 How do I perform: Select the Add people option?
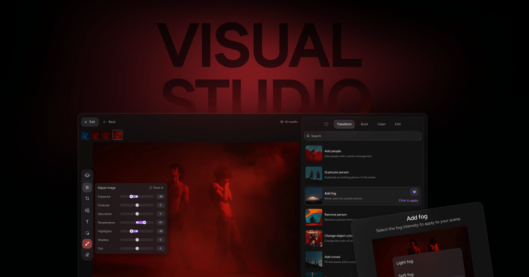(362, 153)
